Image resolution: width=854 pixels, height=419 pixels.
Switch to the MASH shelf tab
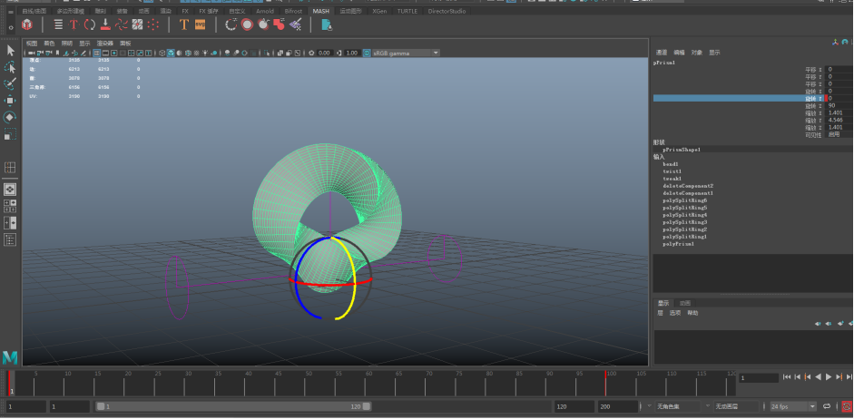(x=320, y=11)
